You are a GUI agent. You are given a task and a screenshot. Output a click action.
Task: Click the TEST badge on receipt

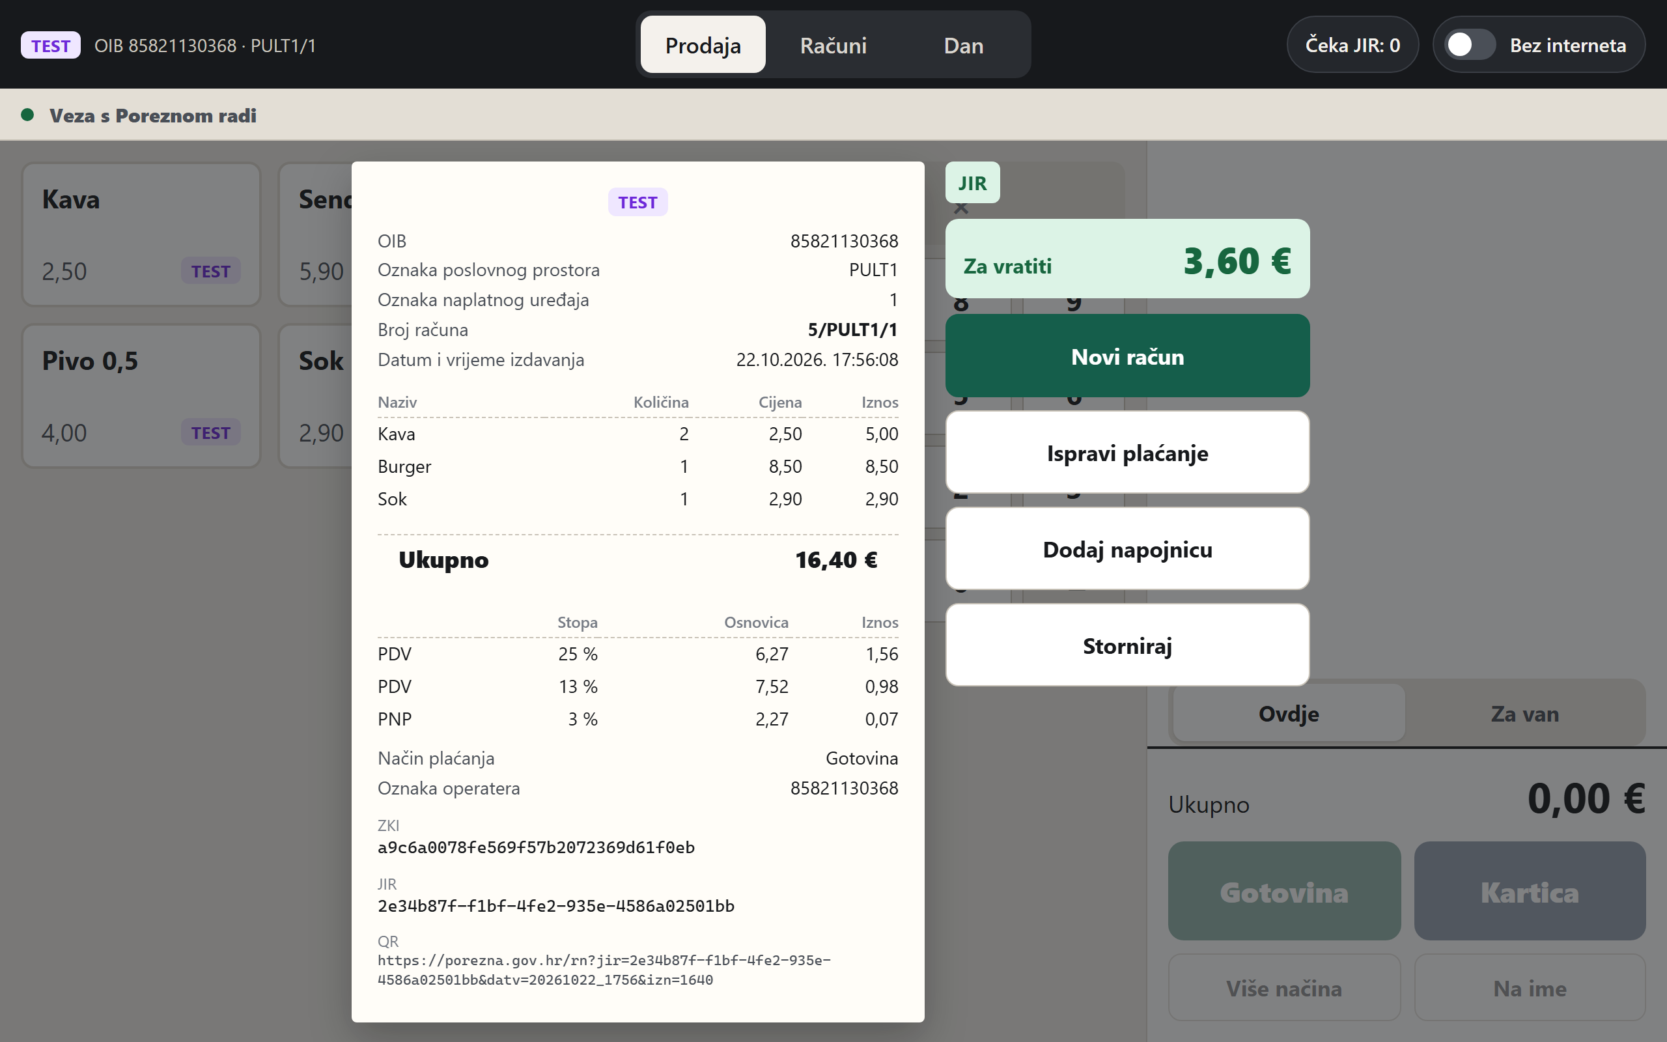click(637, 202)
